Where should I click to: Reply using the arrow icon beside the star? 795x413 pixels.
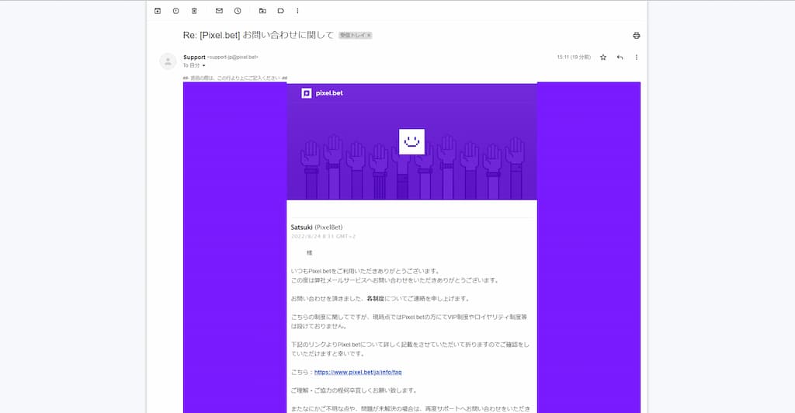[x=620, y=57]
